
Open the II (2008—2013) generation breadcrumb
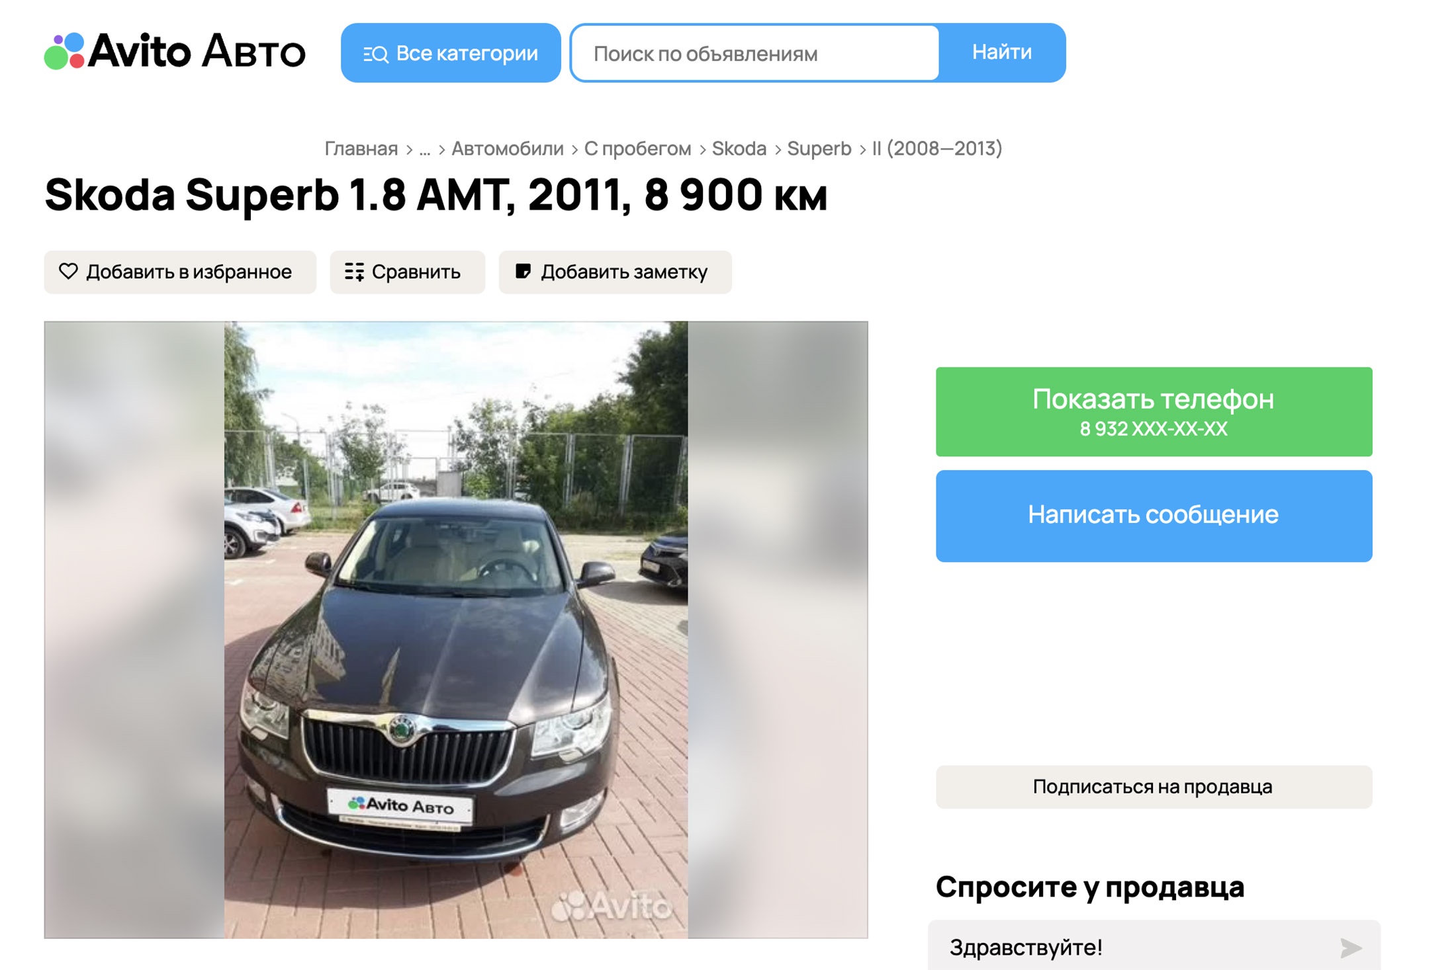coord(937,149)
